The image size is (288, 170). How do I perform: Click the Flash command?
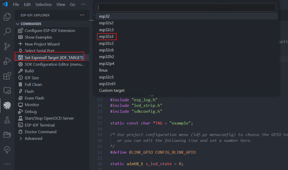point(29,91)
